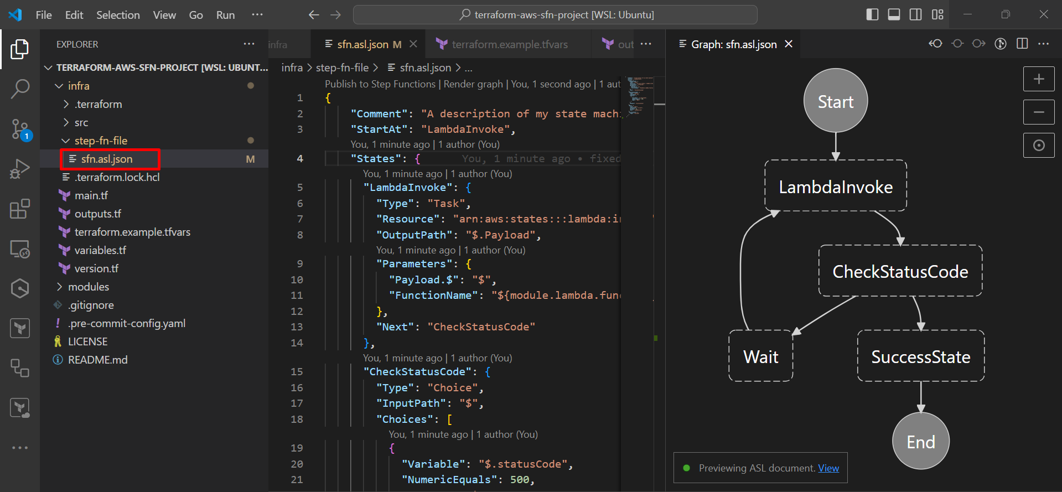The image size is (1062, 492).
Task: Click the step-fn-file breadcrumb segment
Action: coord(342,68)
